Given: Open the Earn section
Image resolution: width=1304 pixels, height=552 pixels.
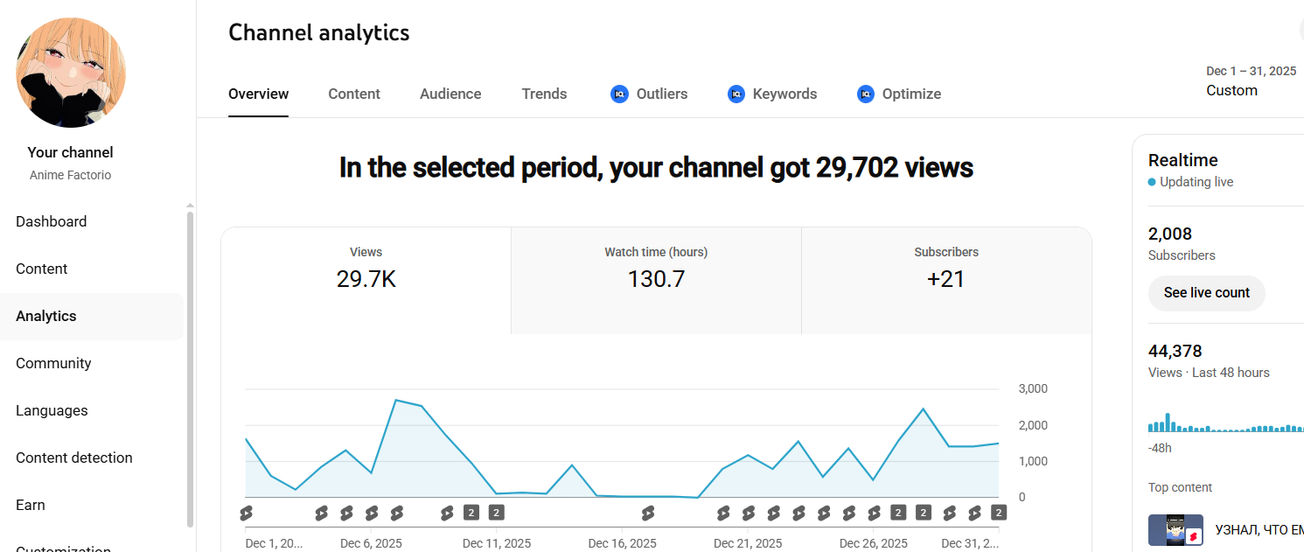Looking at the screenshot, I should pos(92,505).
